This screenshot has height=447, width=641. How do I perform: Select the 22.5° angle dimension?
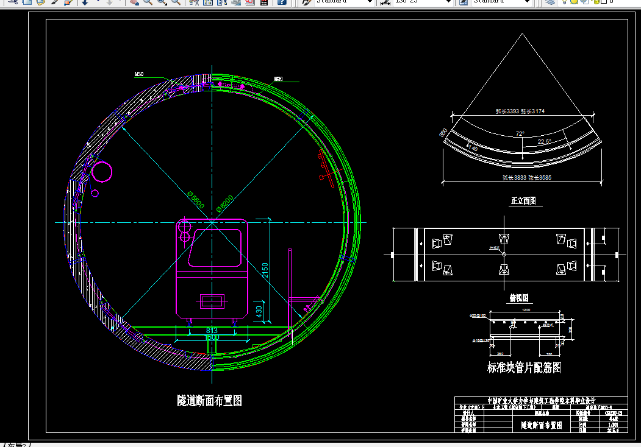click(x=545, y=142)
